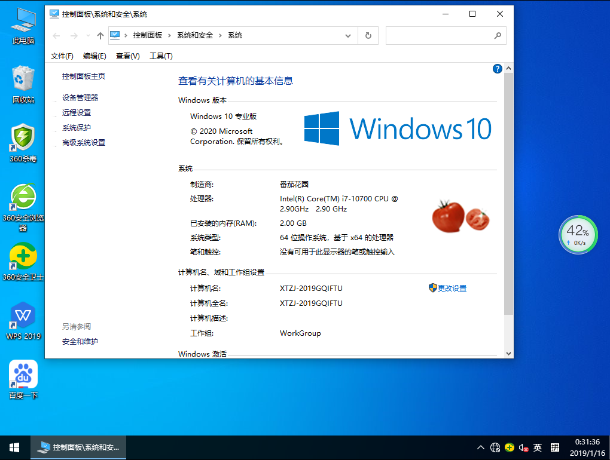
Task: Toggle the 英 input language indicator
Action: tap(538, 447)
